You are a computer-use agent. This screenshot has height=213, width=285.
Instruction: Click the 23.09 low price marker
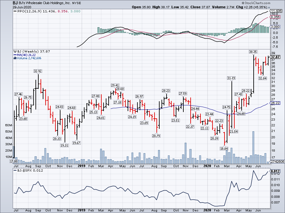(x=144, y=123)
